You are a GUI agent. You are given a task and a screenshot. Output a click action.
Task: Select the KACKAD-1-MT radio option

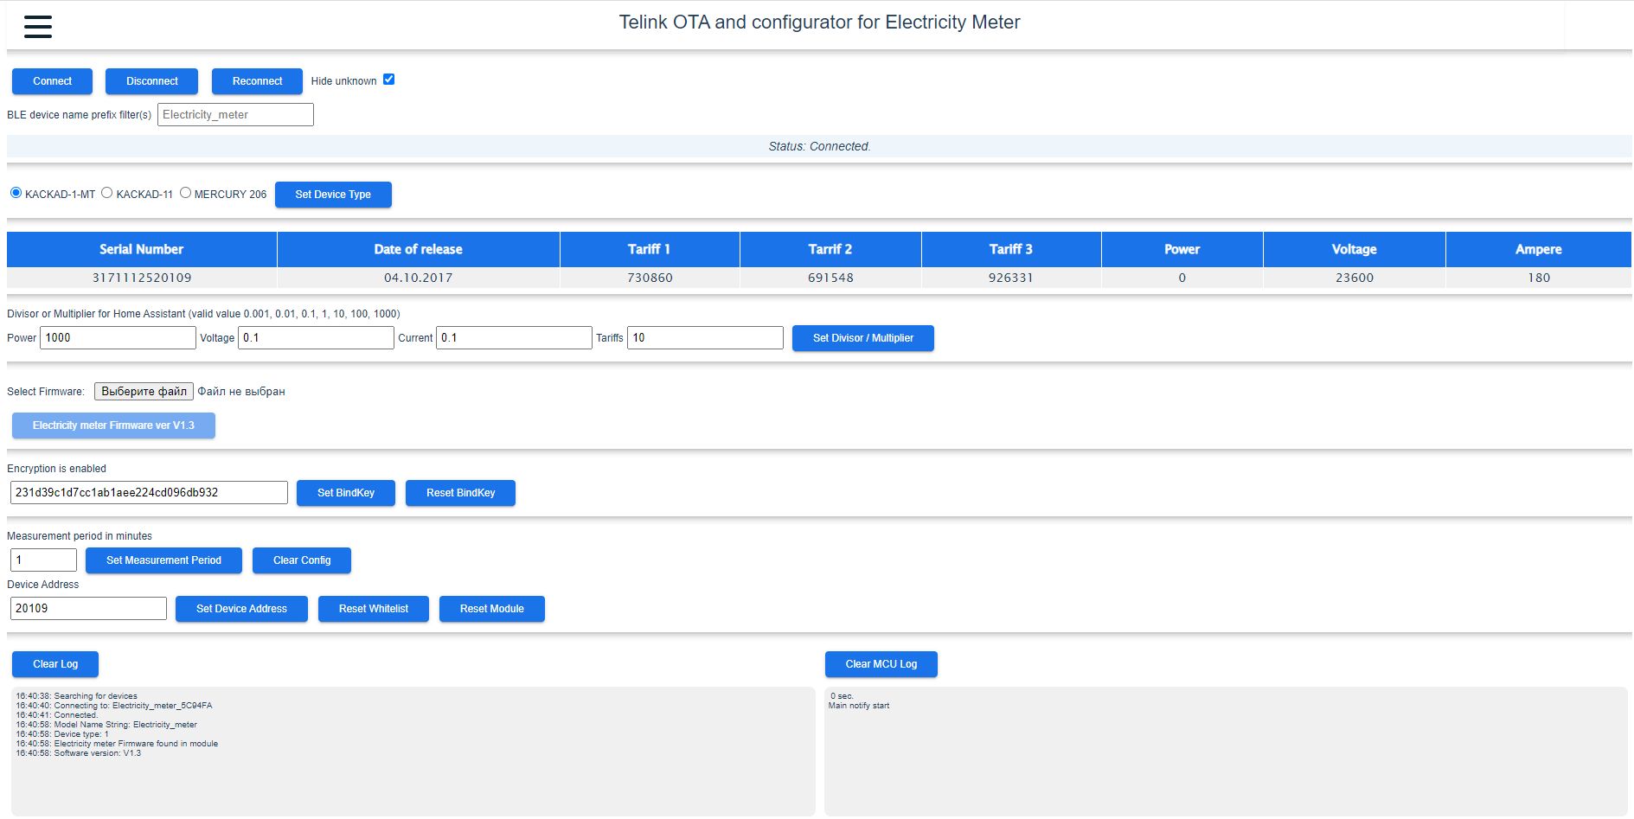16,193
